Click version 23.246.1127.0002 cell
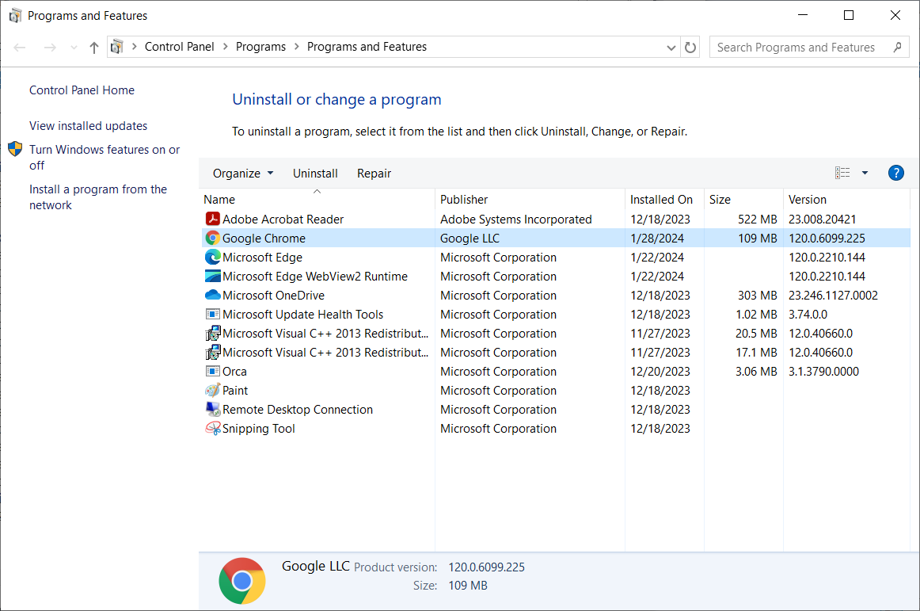 [833, 295]
